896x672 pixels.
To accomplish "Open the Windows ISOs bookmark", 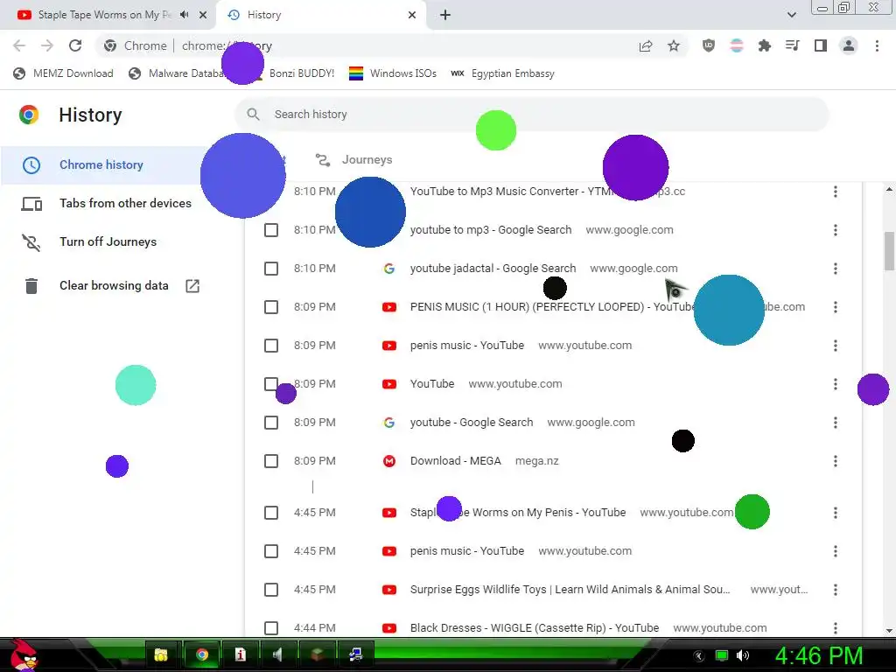I will [393, 73].
